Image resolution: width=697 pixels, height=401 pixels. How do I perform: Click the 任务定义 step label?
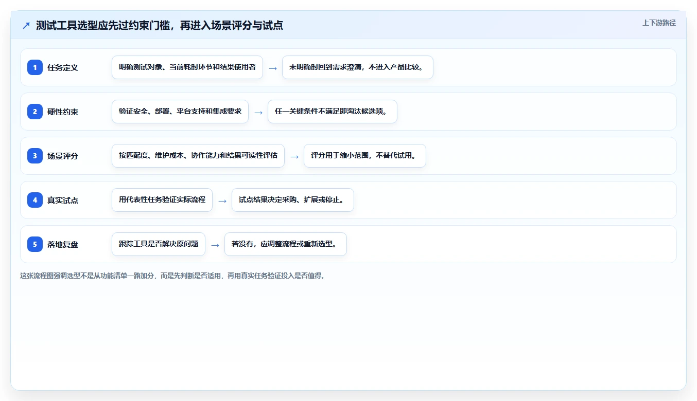point(63,67)
